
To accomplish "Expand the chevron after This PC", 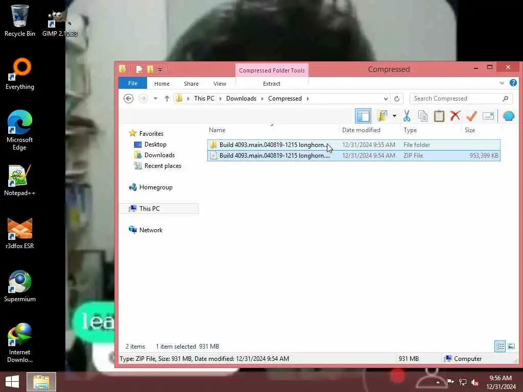I will pos(221,99).
